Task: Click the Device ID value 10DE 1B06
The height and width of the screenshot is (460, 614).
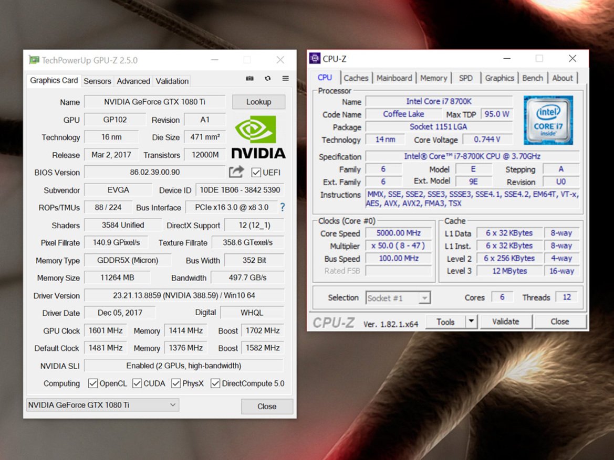Action: click(240, 190)
